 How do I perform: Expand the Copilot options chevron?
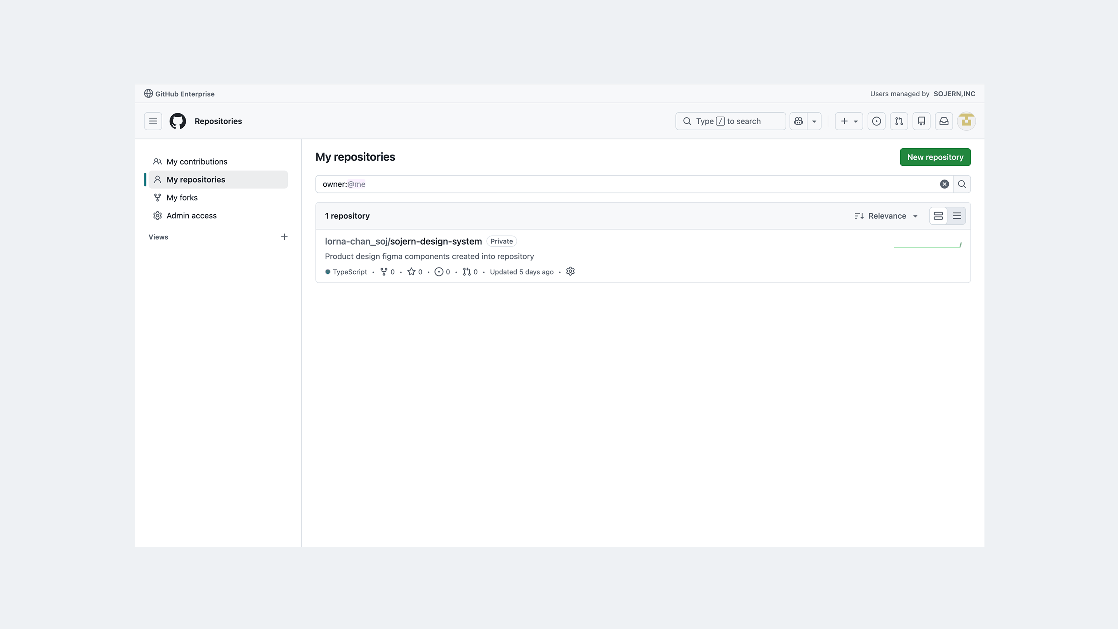point(814,121)
